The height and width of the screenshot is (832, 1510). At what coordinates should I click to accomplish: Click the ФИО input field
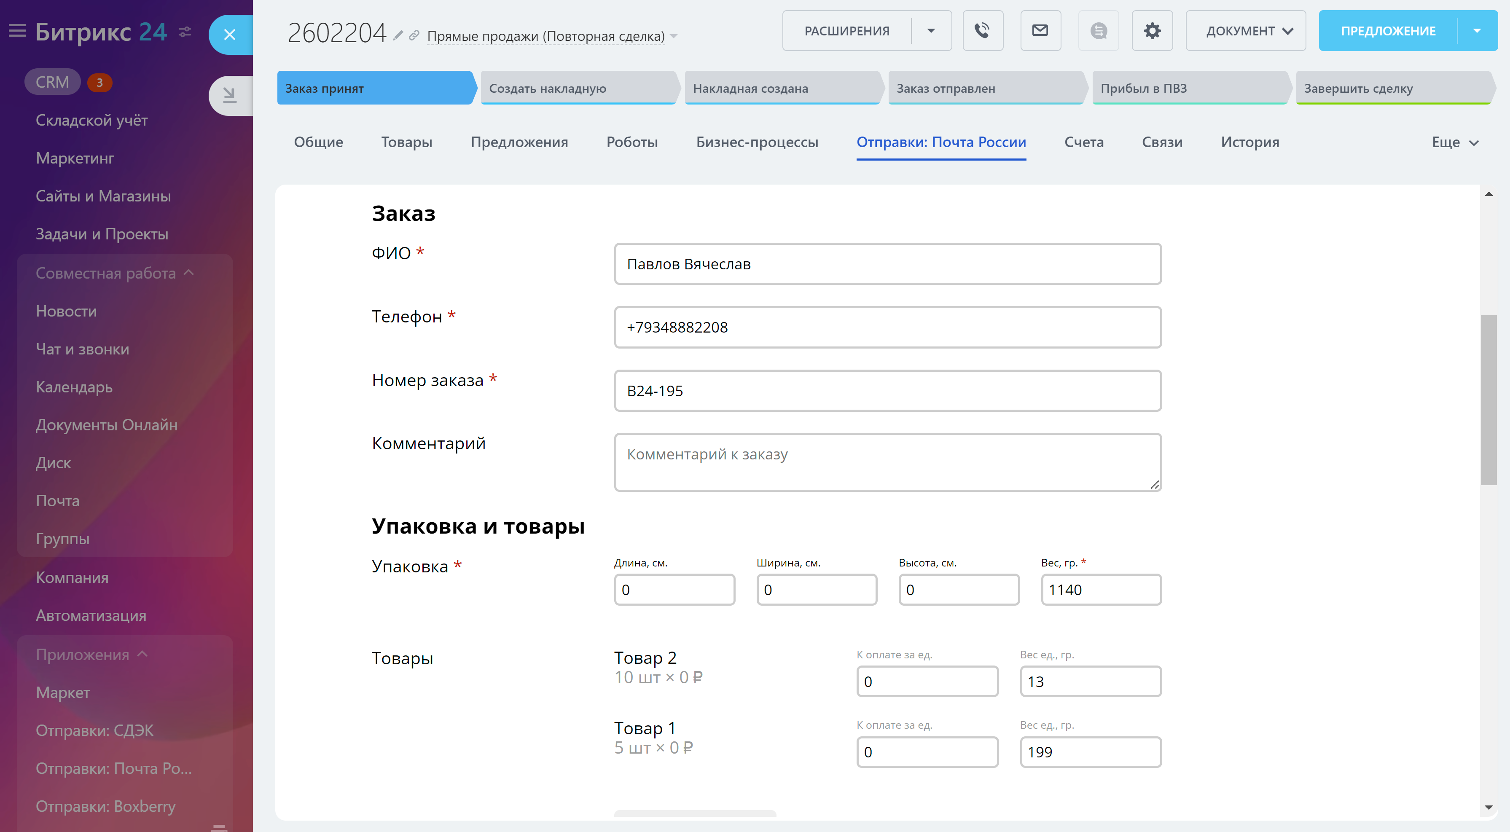click(887, 264)
